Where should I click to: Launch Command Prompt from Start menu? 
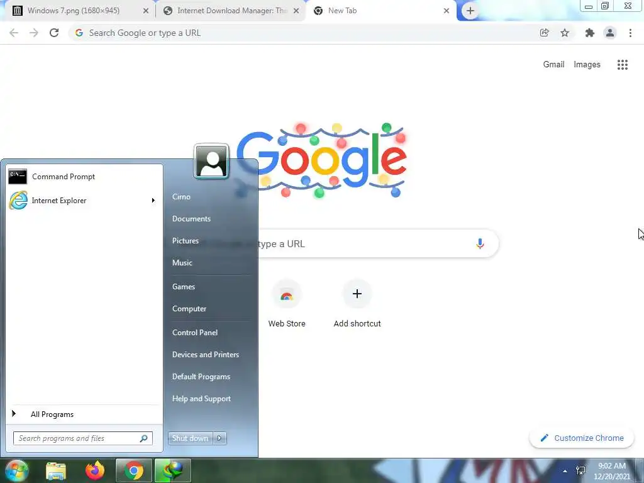tap(84, 177)
